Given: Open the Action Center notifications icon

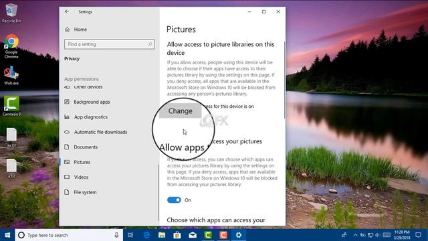Looking at the screenshot, I should (x=418, y=235).
